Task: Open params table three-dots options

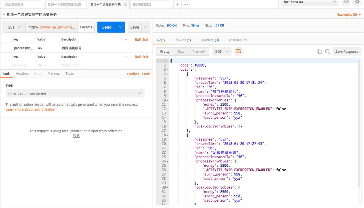Action: click(127, 40)
